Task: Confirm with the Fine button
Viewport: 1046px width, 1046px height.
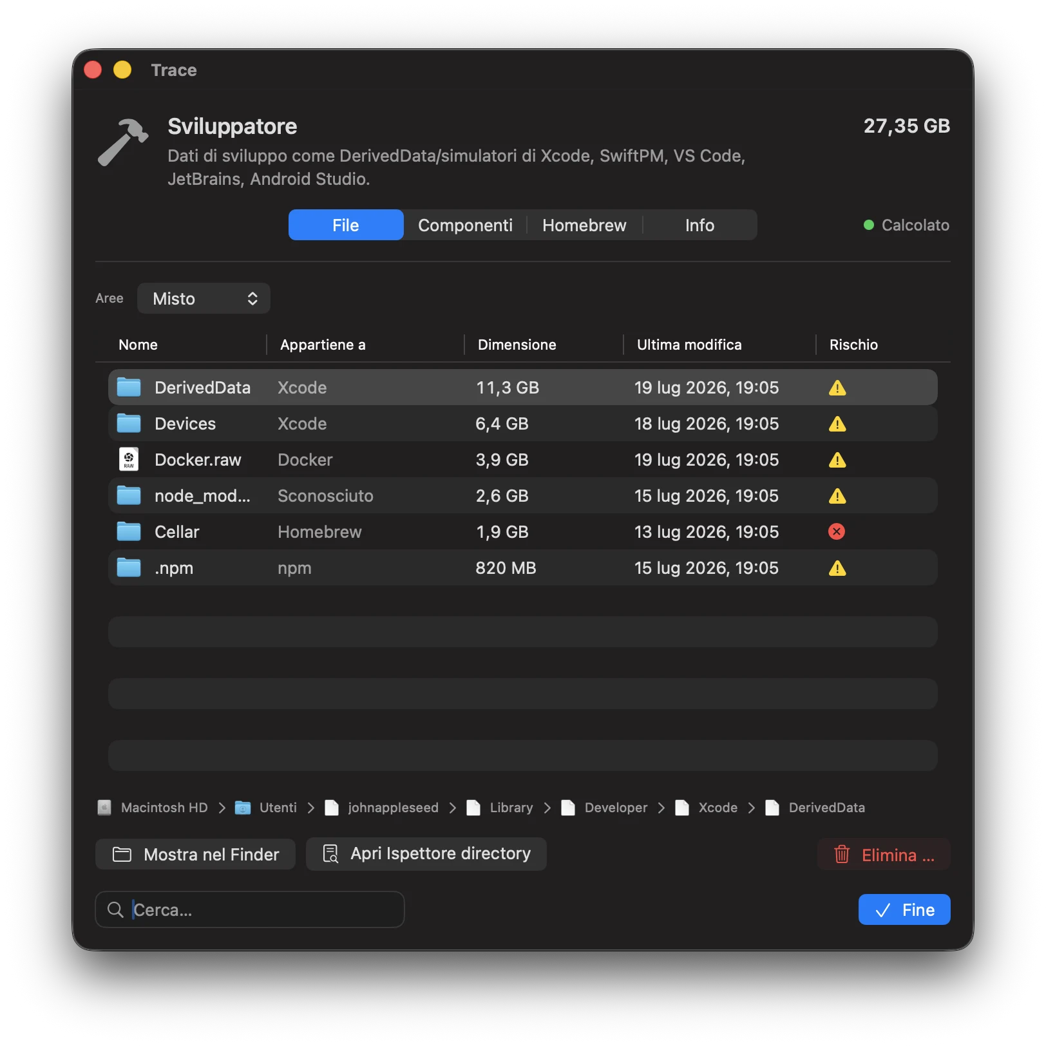Action: point(904,909)
